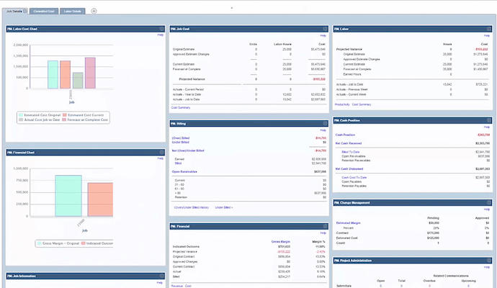497x288 pixels.
Task: Open the PM Cash Position panel menu icon
Action: 489,120
